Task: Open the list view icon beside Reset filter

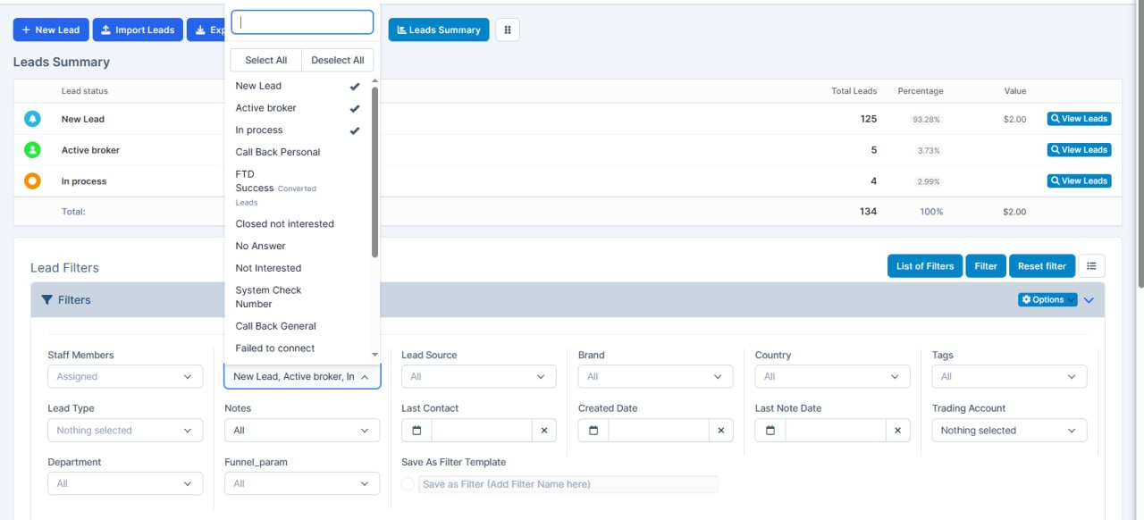Action: coord(1092,266)
